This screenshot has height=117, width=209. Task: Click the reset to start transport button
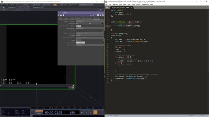[x=82, y=112]
